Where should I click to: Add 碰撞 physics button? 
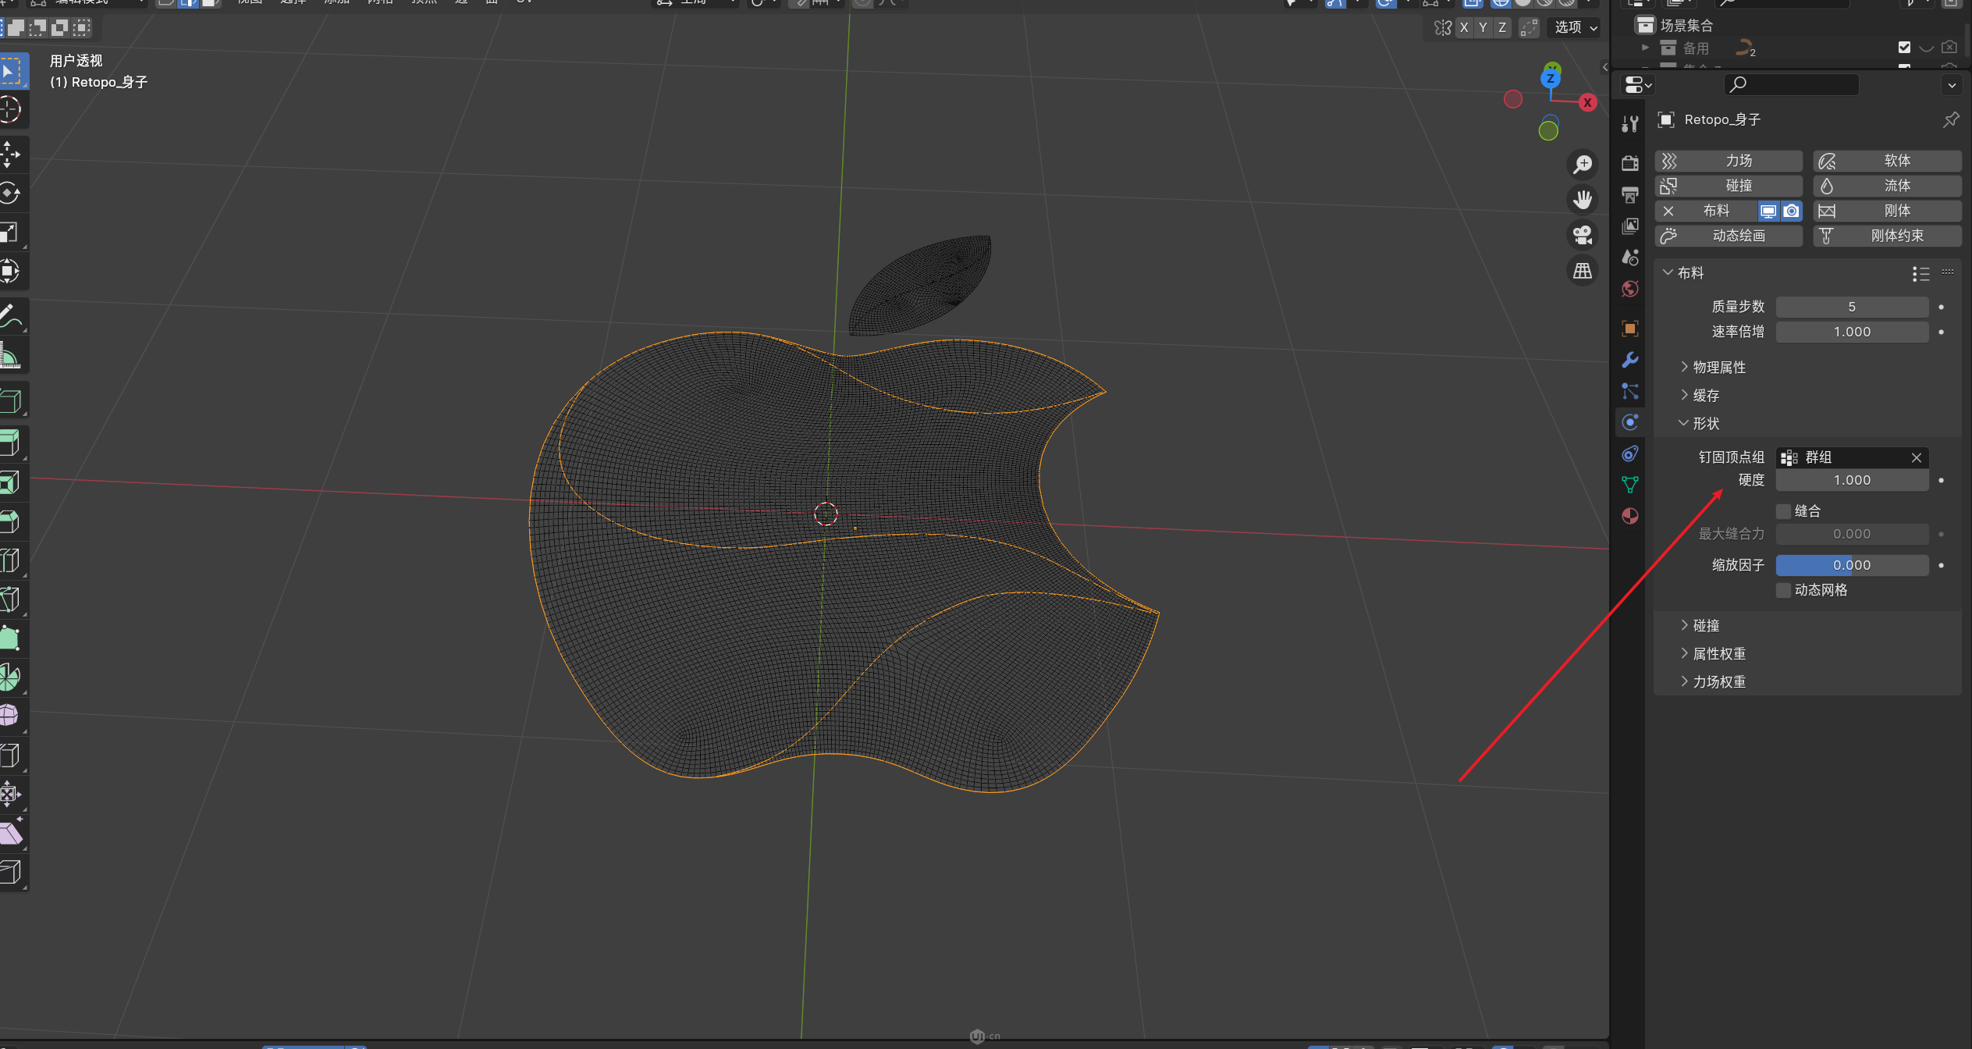(1729, 186)
